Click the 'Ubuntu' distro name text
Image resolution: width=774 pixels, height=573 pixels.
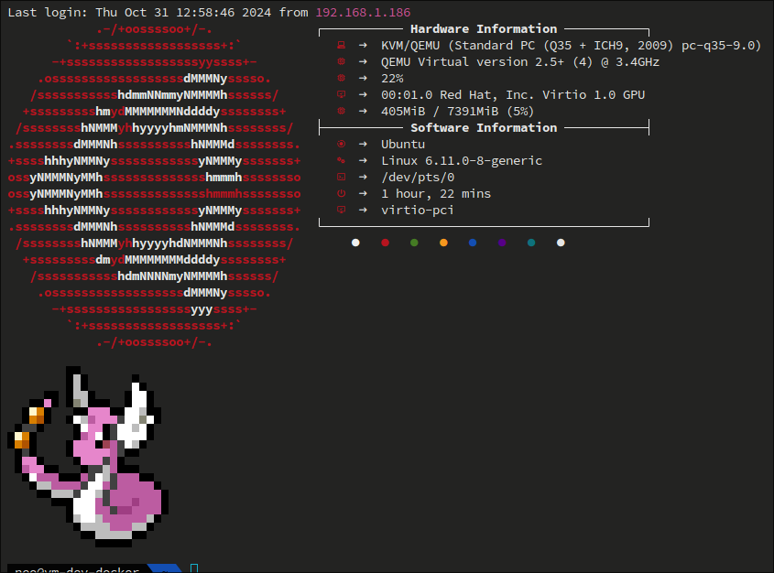pyautogui.click(x=403, y=144)
